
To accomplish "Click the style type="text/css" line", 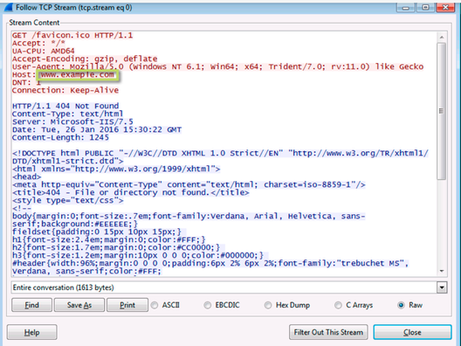I will pyautogui.click(x=68, y=200).
